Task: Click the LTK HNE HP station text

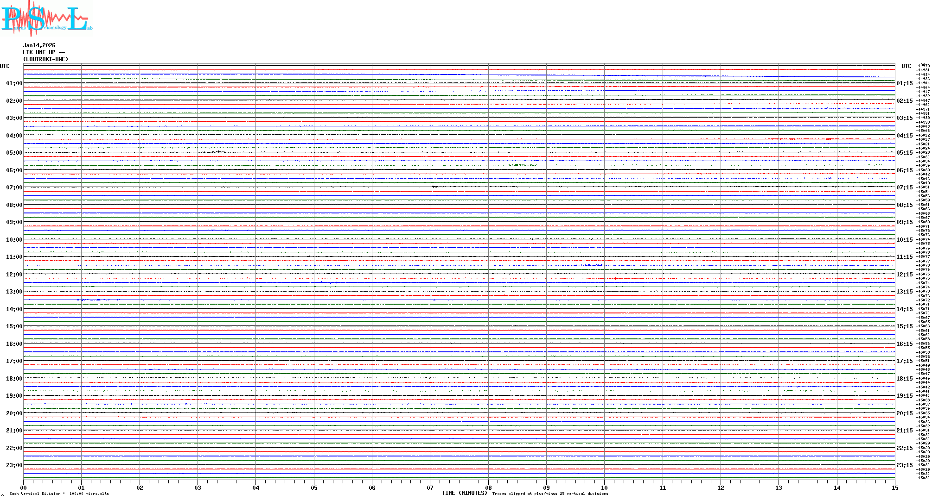Action: click(44, 52)
